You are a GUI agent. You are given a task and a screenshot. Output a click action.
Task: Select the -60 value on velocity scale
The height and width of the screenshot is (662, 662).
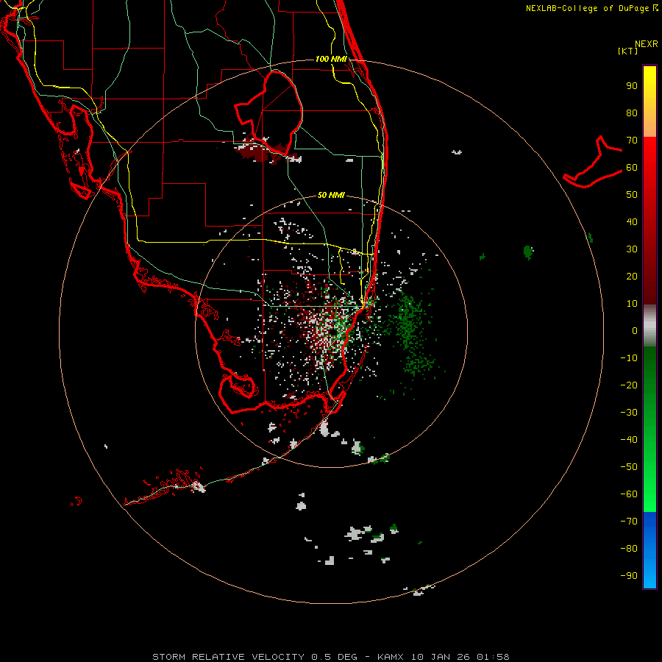[629, 494]
